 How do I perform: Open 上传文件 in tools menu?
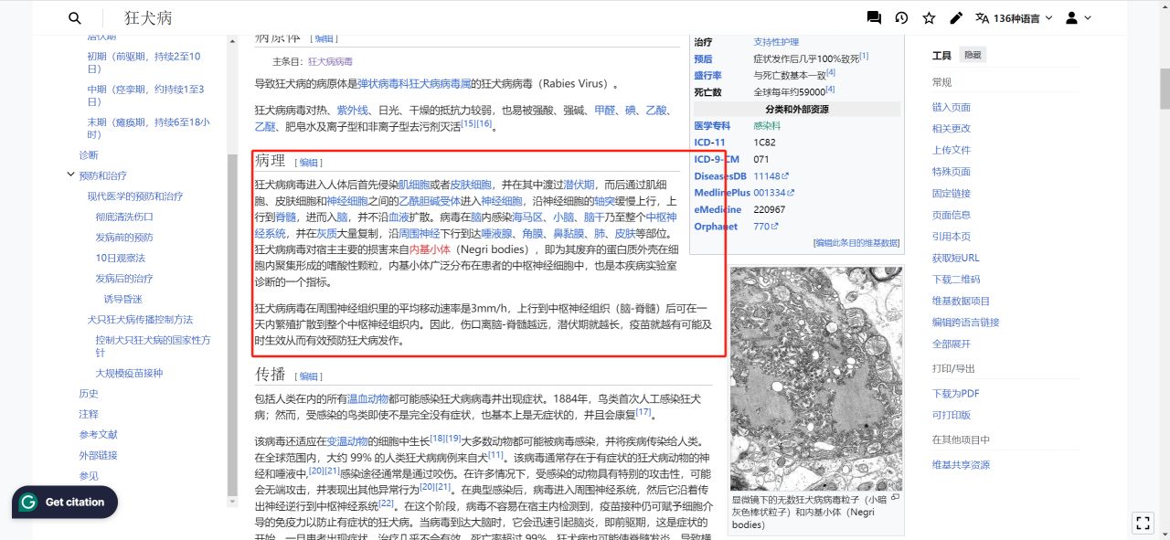[952, 150]
